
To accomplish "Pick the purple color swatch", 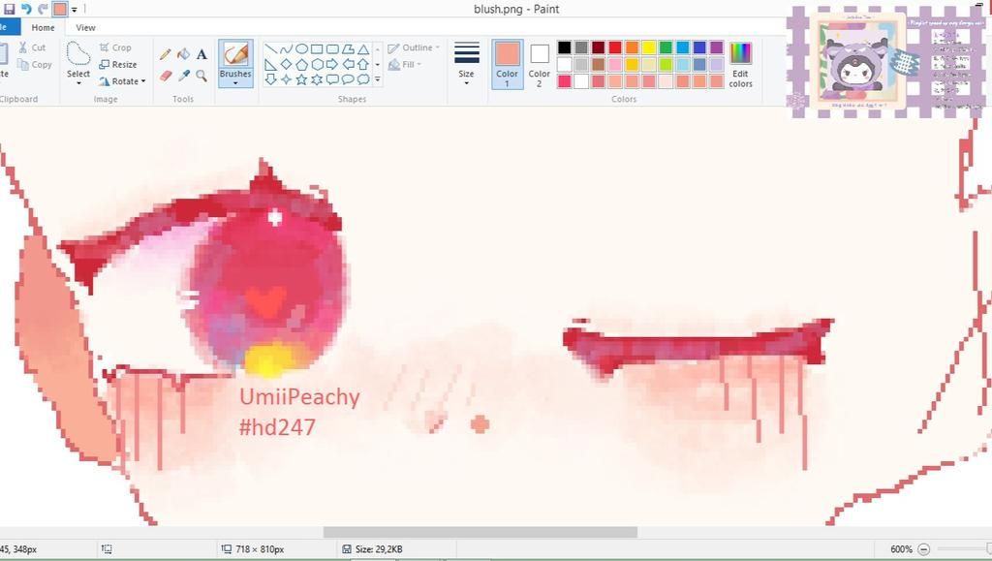I will [716, 47].
